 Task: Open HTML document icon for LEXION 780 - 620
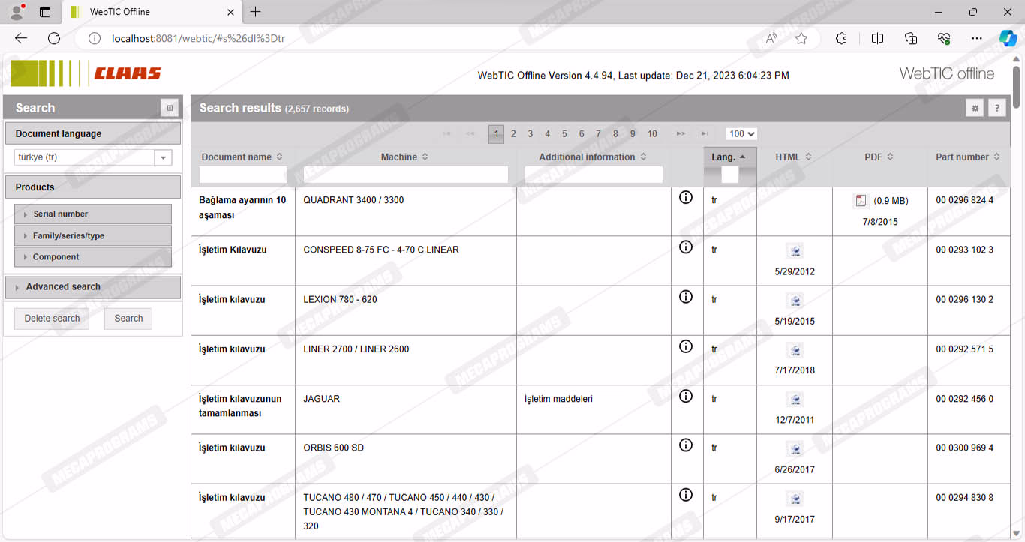pyautogui.click(x=795, y=301)
